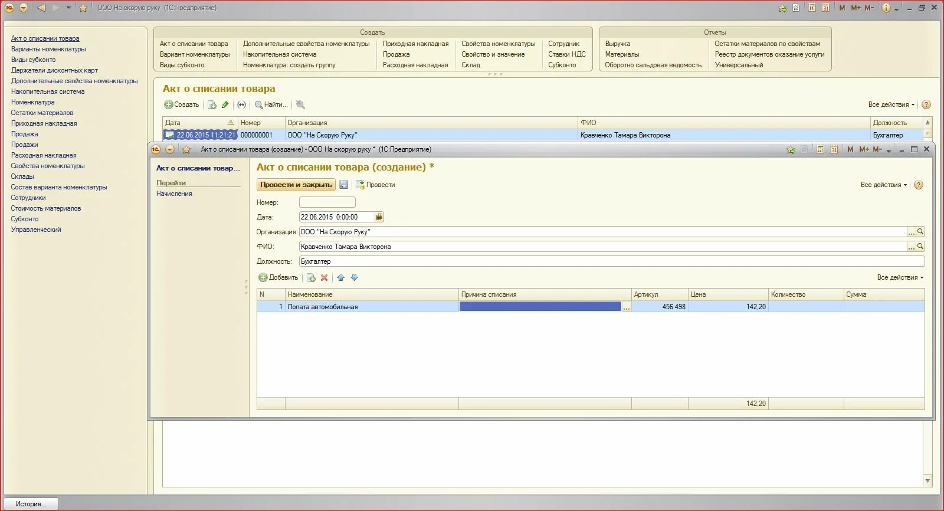Open Оборотно сальдовая ведомость report

pyautogui.click(x=653, y=65)
